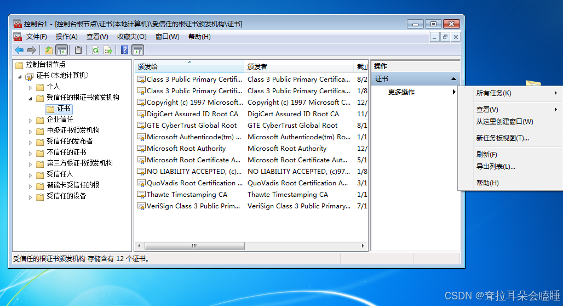Image resolution: width=563 pixels, height=306 pixels.
Task: Expand the 受信任的发布者 node arrow
Action: click(31, 143)
